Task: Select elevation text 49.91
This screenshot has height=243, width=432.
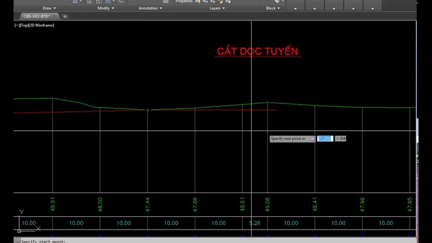Action: [x=53, y=205]
